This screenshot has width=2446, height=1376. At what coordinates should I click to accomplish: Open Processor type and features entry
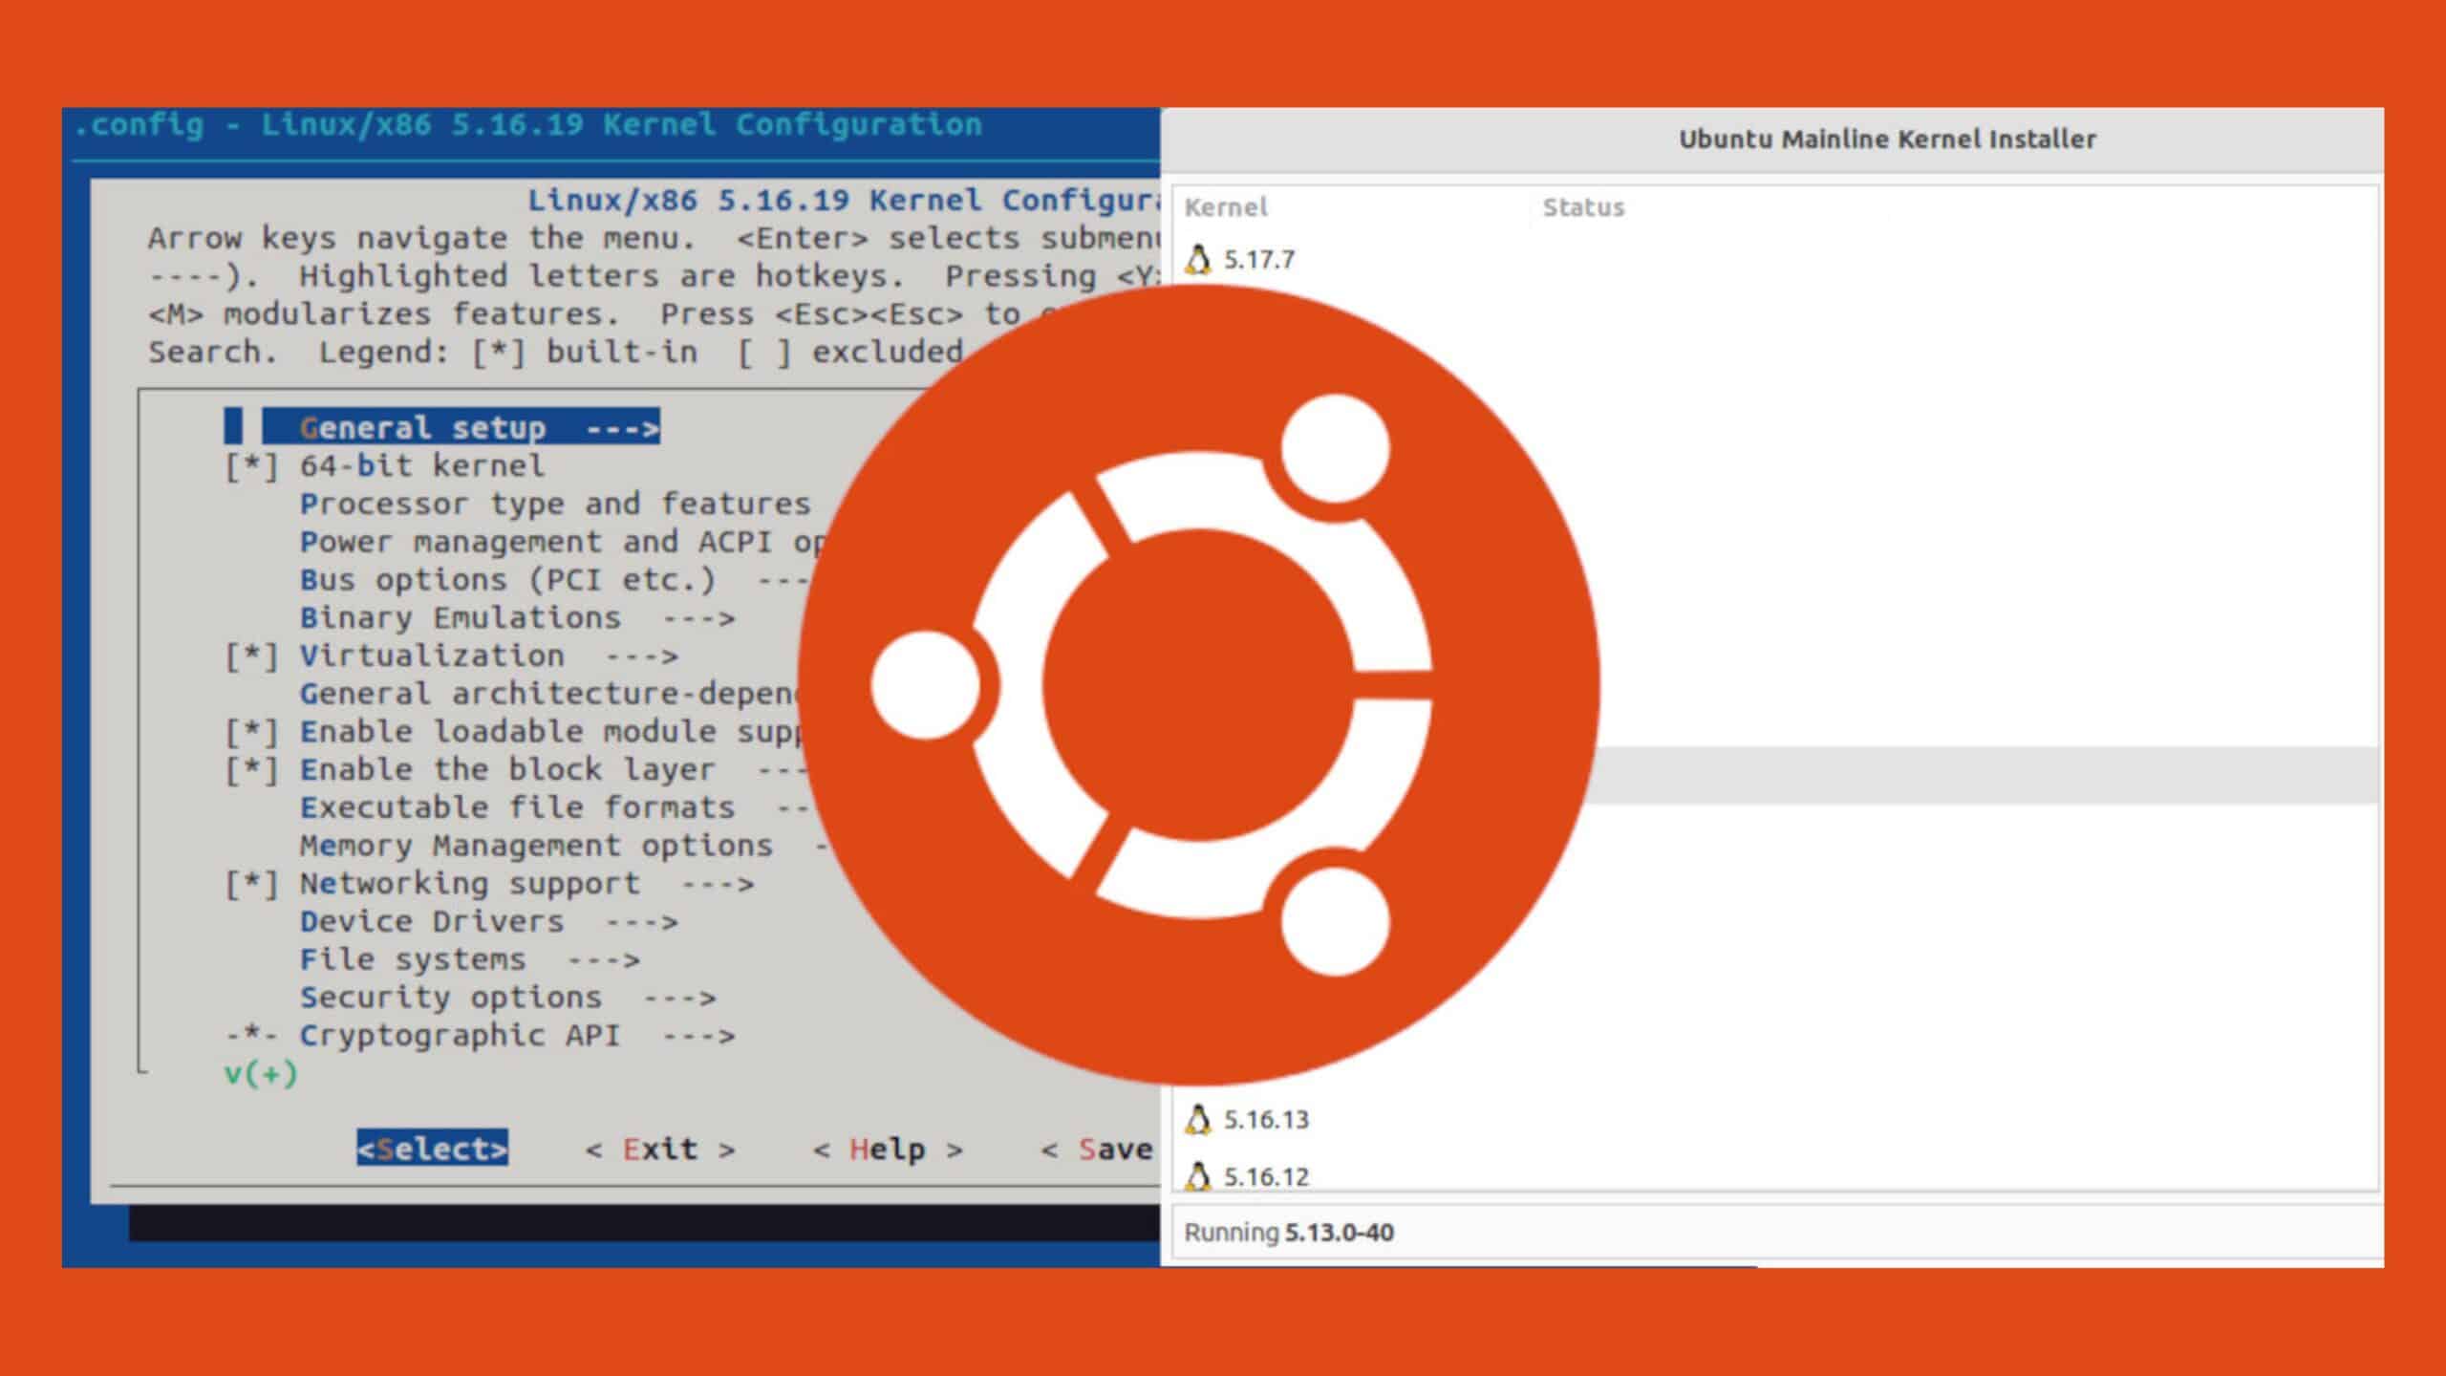555,504
